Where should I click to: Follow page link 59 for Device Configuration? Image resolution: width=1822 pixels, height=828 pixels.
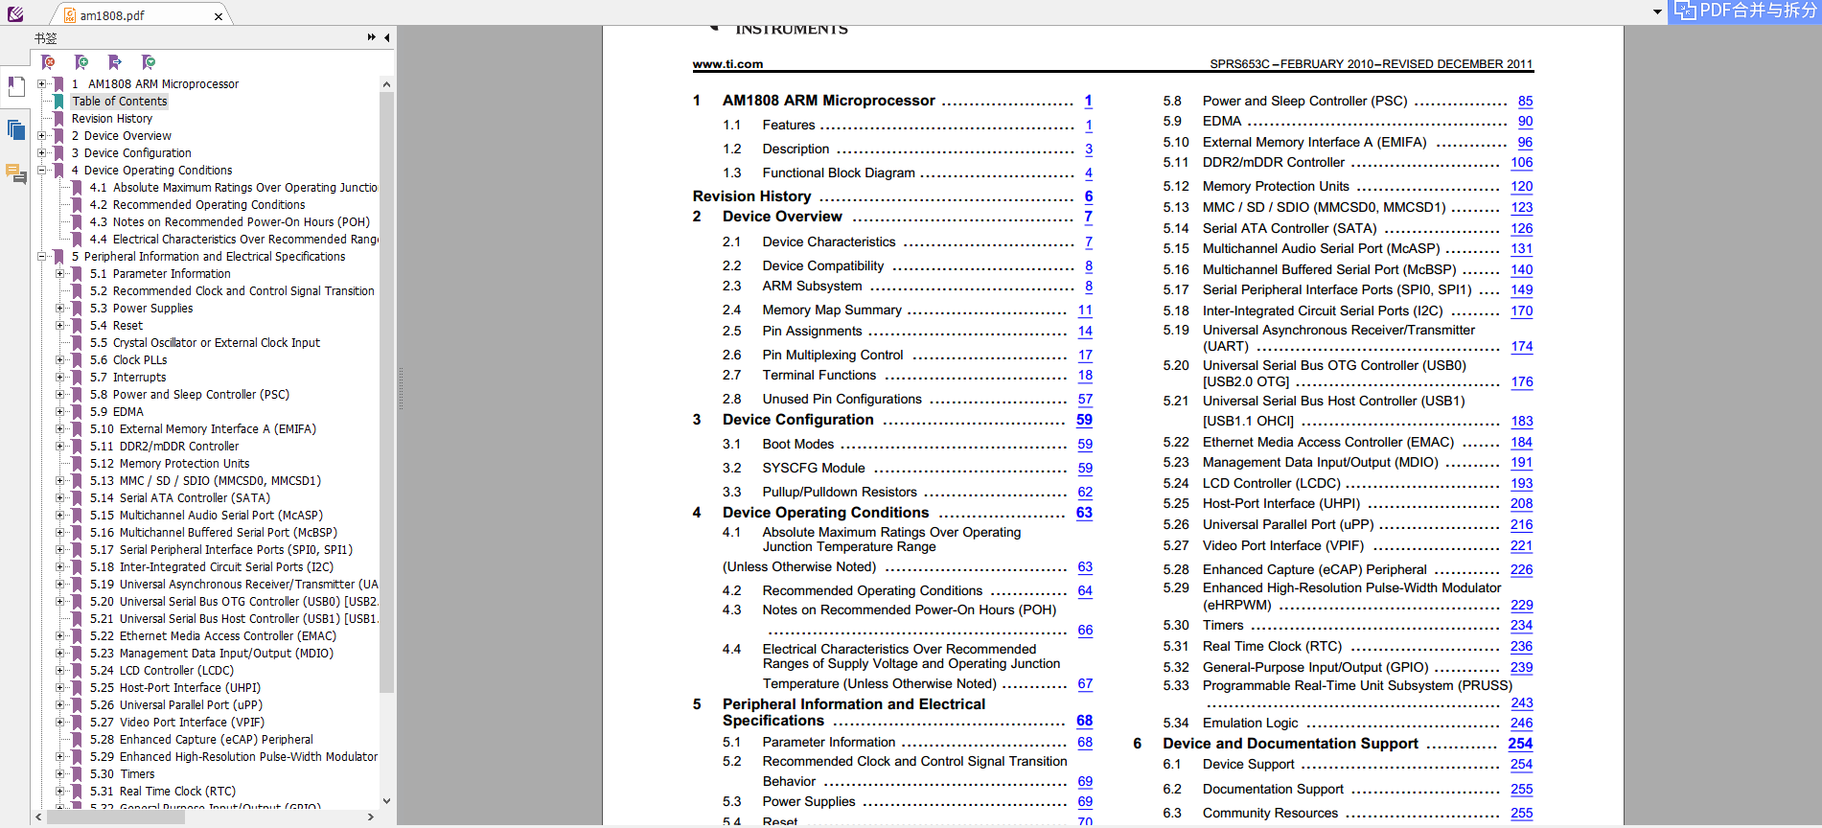[x=1084, y=420]
